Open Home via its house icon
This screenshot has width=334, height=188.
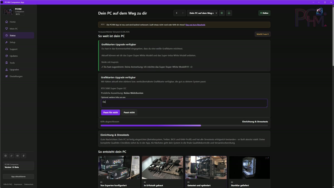point(7,22)
